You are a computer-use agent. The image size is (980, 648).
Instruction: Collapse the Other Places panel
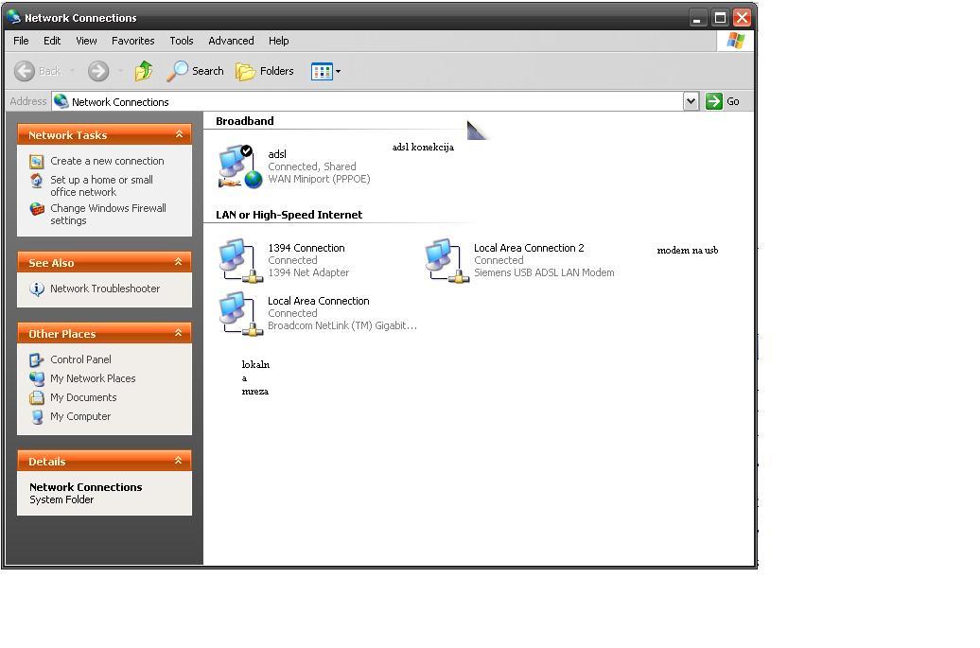point(179,334)
